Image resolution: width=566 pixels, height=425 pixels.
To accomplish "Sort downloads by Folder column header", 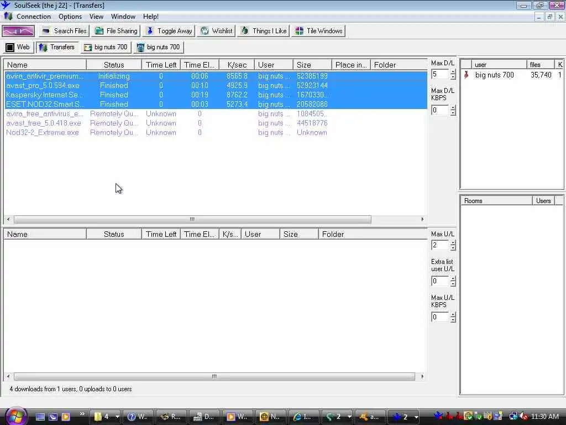I will point(399,65).
